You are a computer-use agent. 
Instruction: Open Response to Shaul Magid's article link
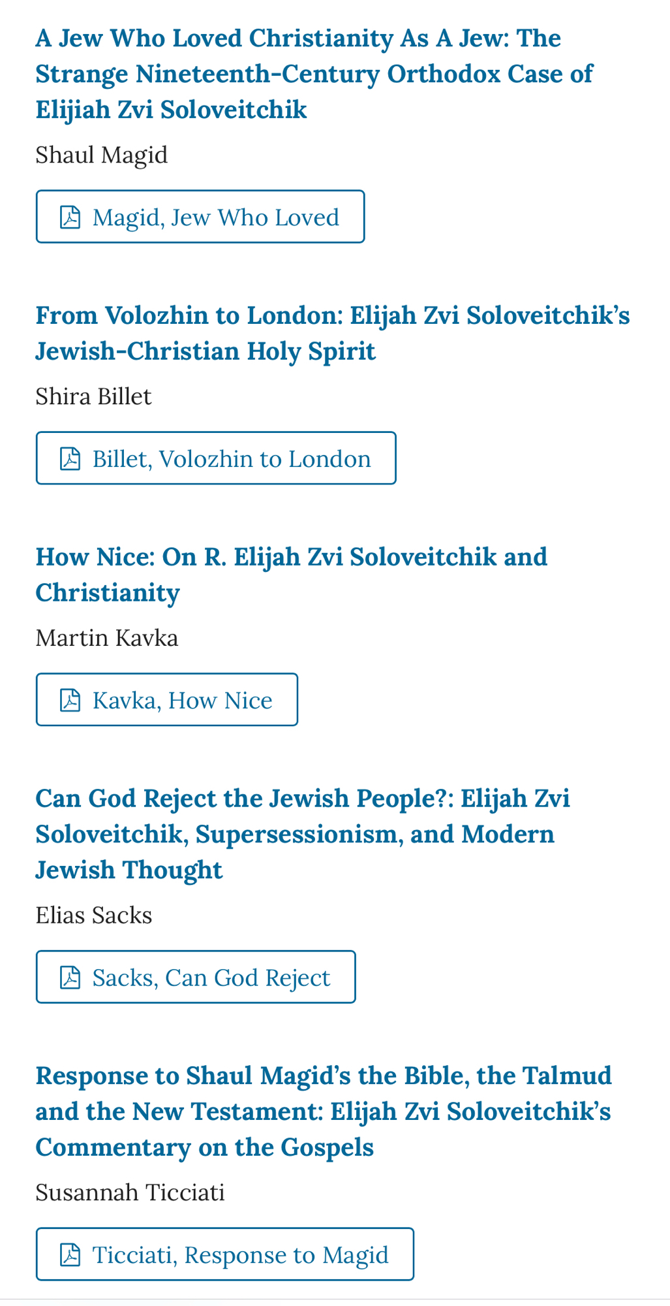323,1111
